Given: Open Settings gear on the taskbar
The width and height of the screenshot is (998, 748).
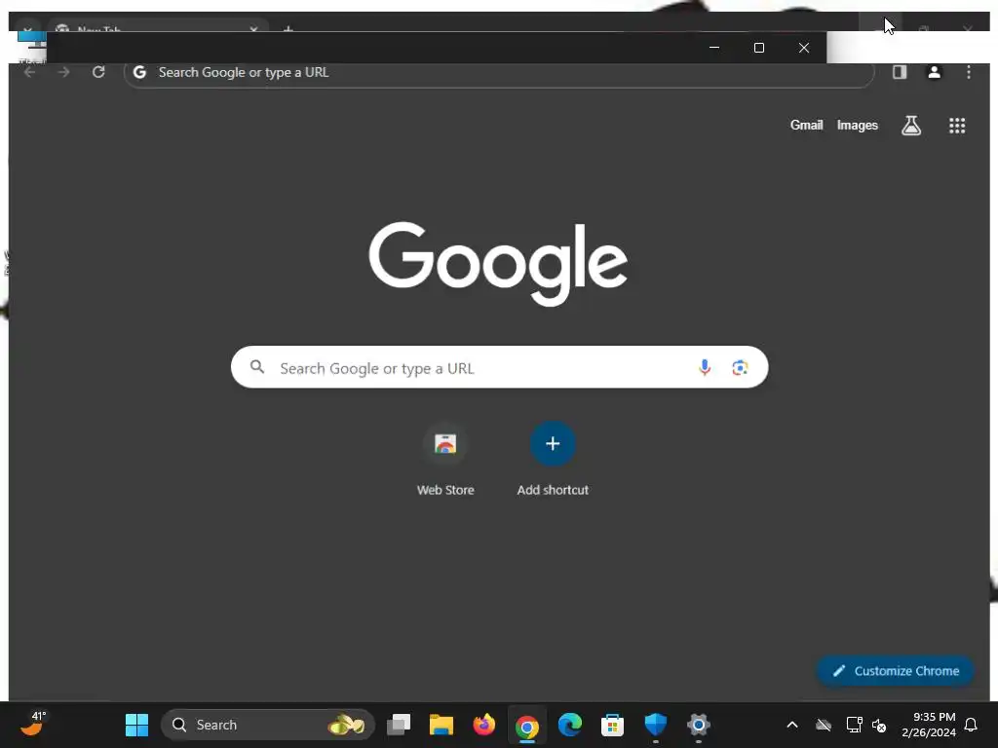Looking at the screenshot, I should pos(698,725).
